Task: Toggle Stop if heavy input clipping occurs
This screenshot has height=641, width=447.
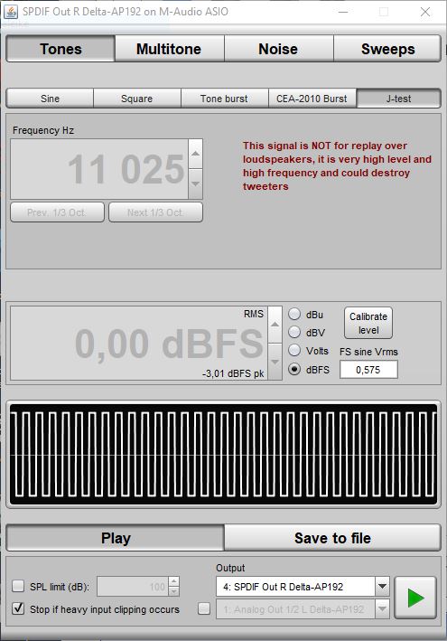Action: point(18,608)
